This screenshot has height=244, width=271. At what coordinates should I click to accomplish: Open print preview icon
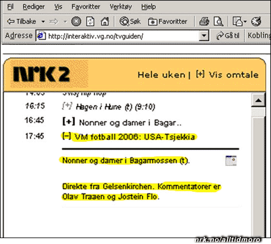click(219, 21)
